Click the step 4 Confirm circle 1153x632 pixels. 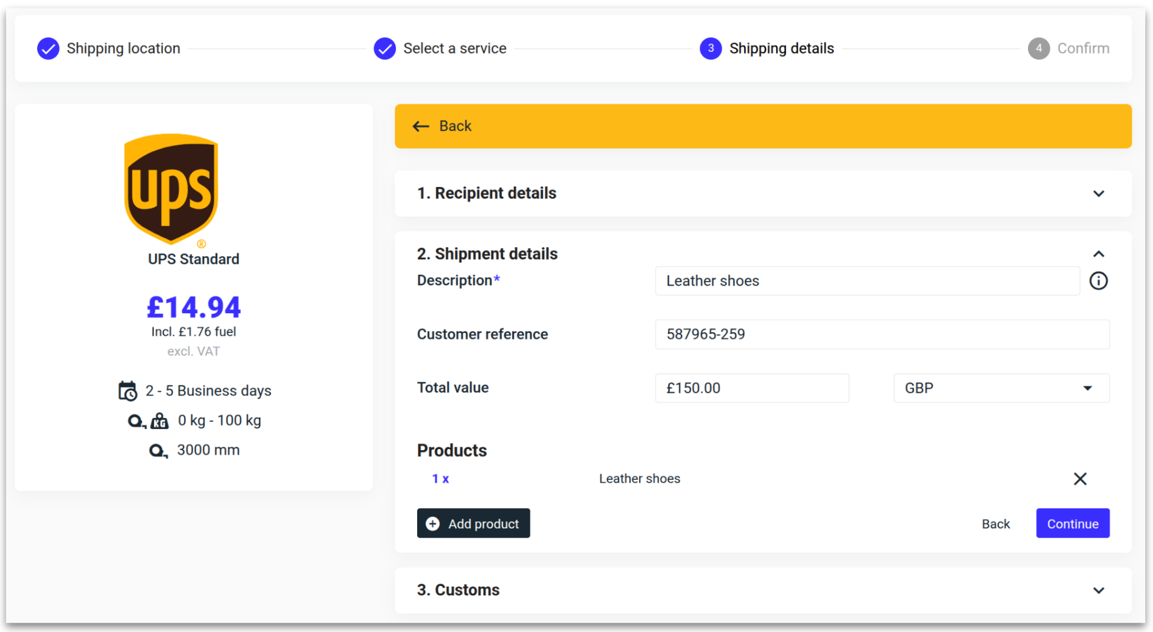(1039, 48)
